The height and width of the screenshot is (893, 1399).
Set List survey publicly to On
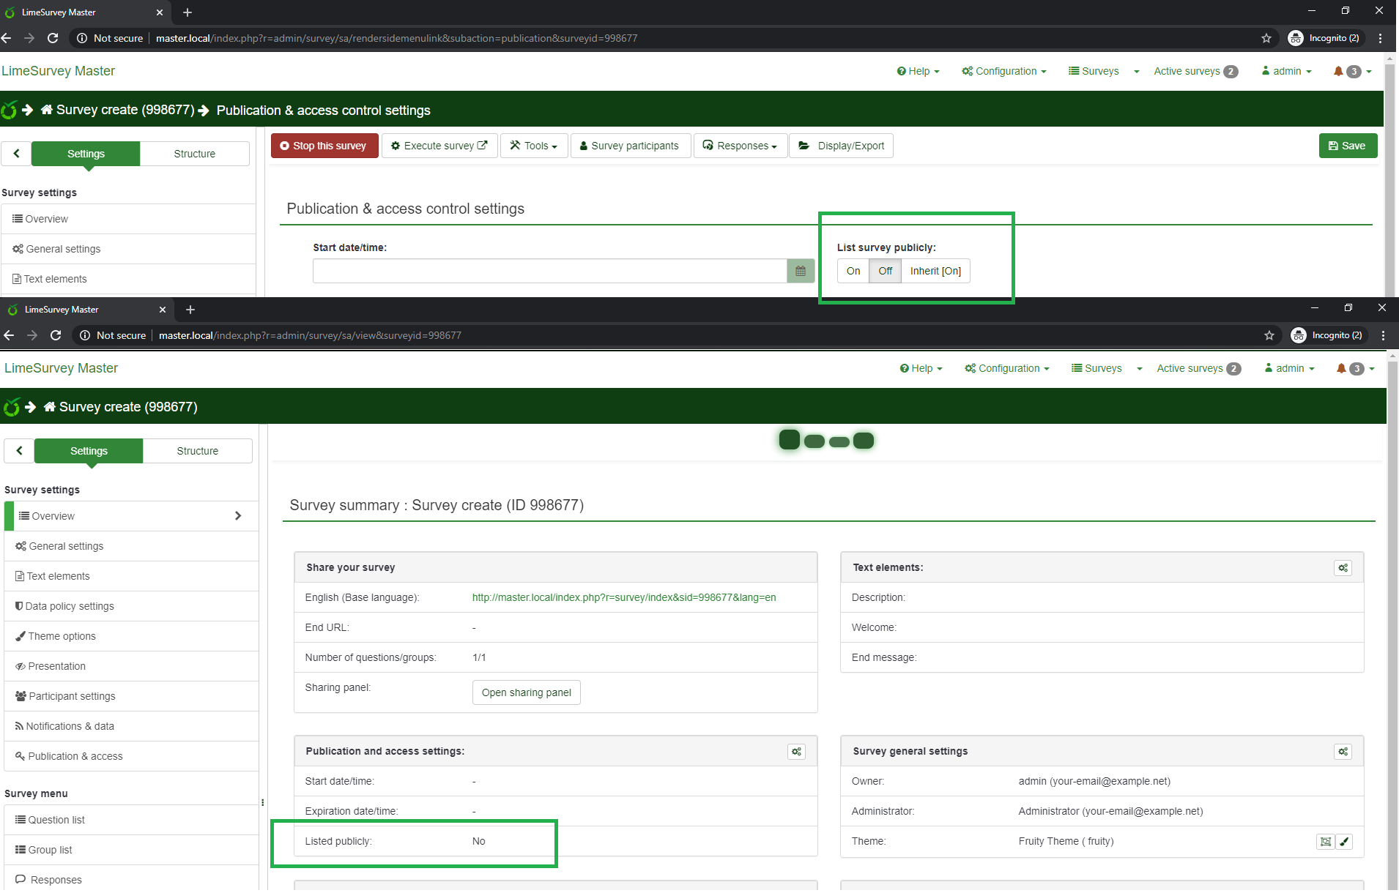pos(853,271)
